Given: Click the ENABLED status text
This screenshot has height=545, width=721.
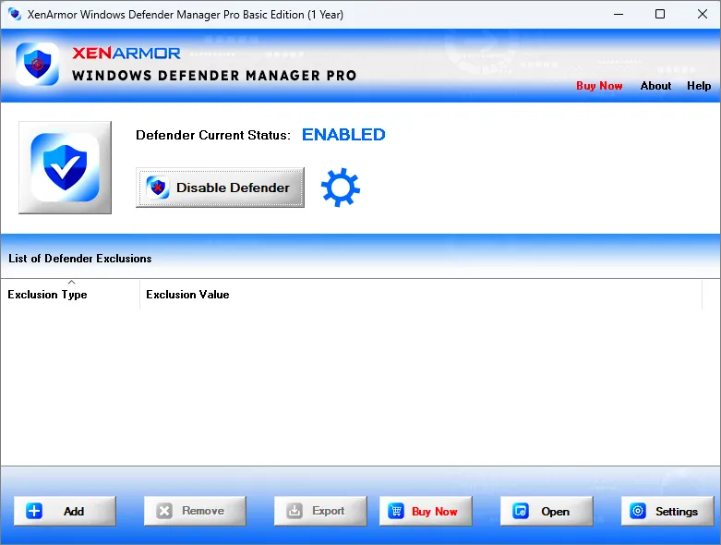Looking at the screenshot, I should click(x=343, y=135).
